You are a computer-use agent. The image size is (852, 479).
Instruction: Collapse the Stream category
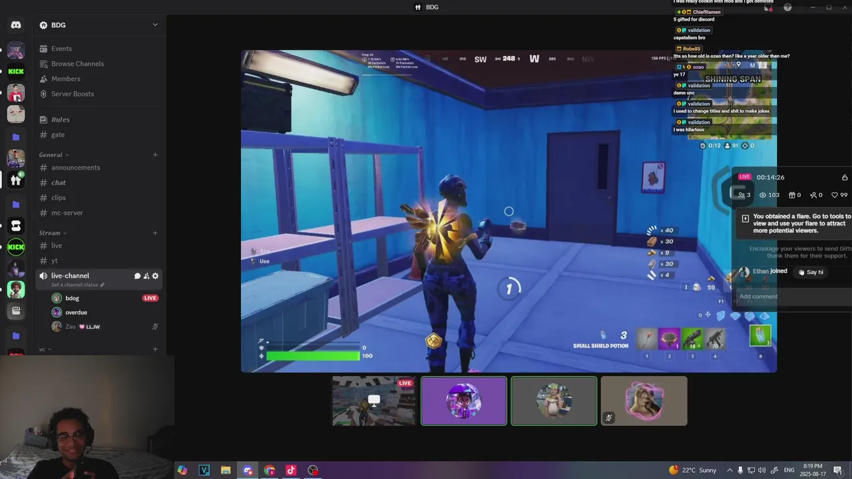53,233
